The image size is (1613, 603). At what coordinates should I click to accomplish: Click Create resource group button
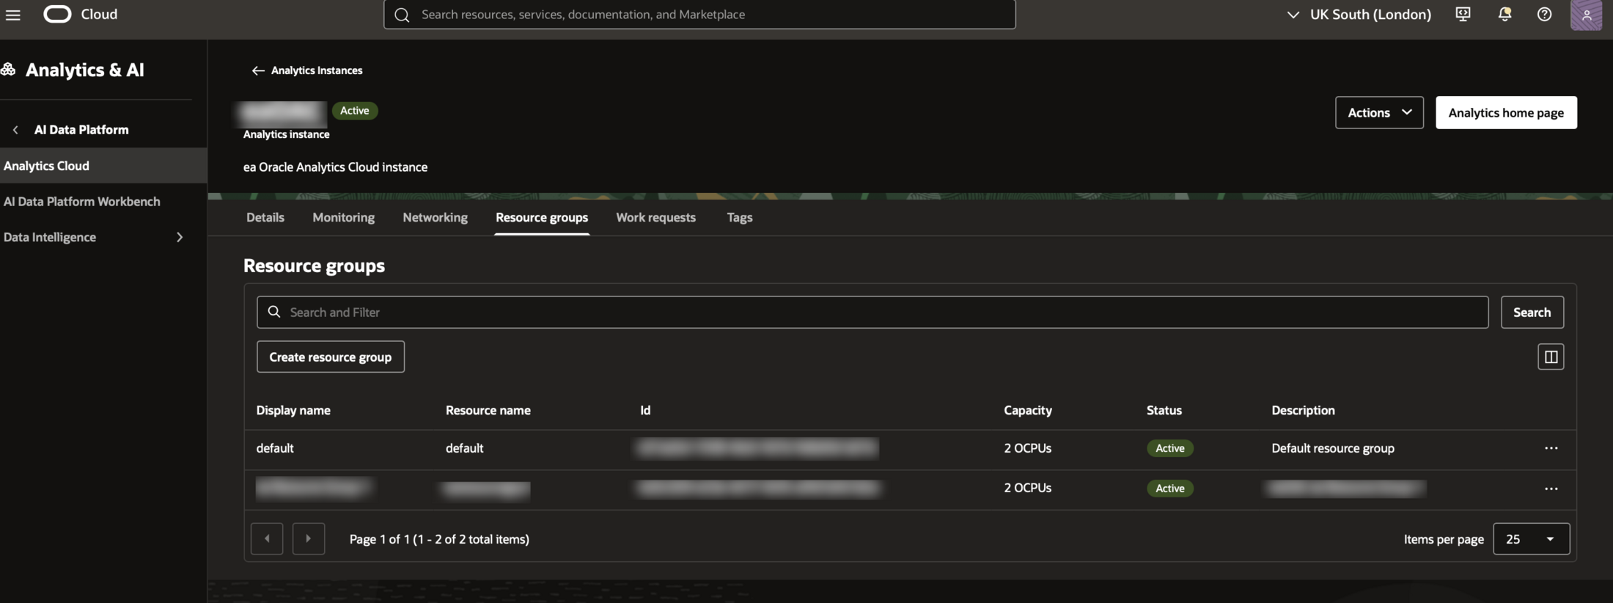331,357
